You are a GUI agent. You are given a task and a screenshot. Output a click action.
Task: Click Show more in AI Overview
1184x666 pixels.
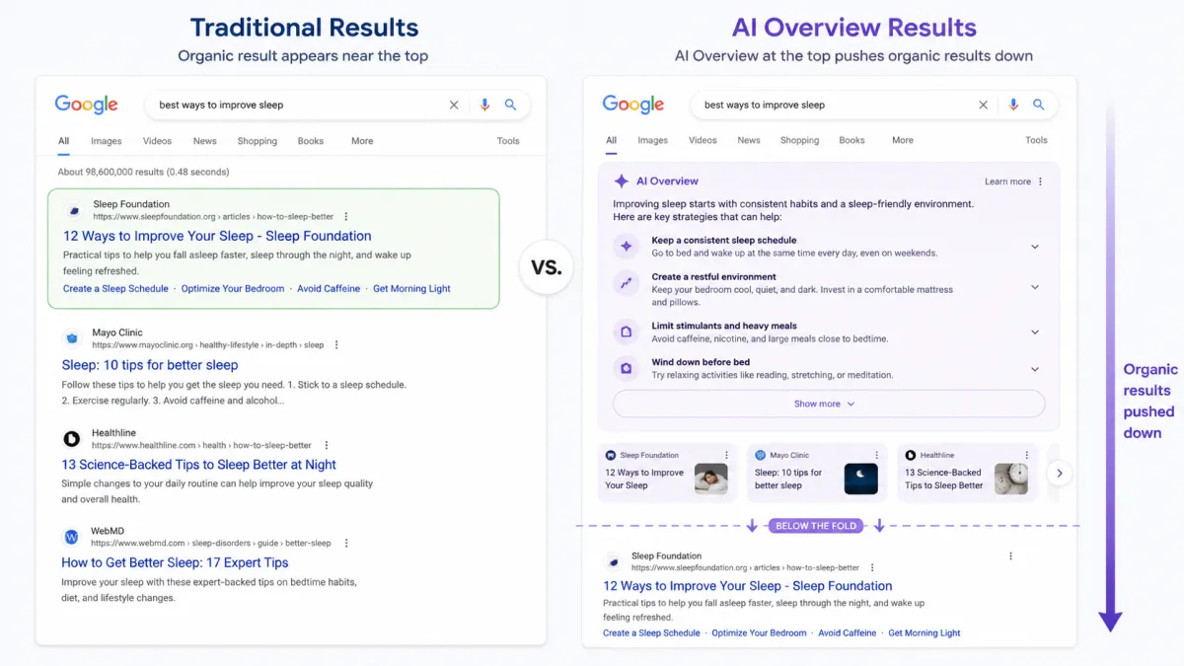coord(829,404)
